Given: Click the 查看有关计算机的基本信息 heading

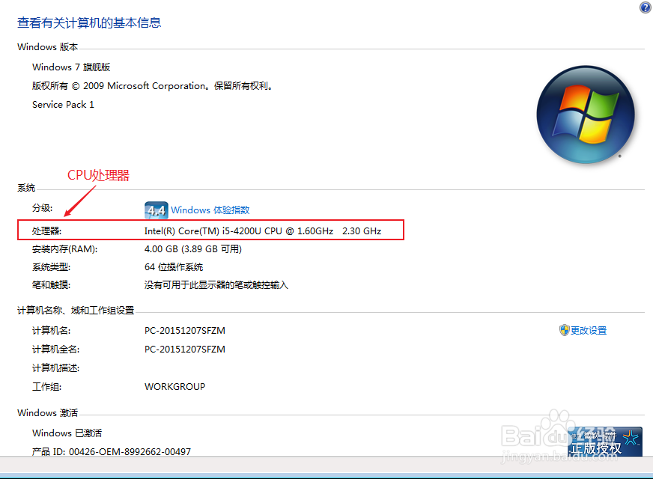Looking at the screenshot, I should pos(88,23).
